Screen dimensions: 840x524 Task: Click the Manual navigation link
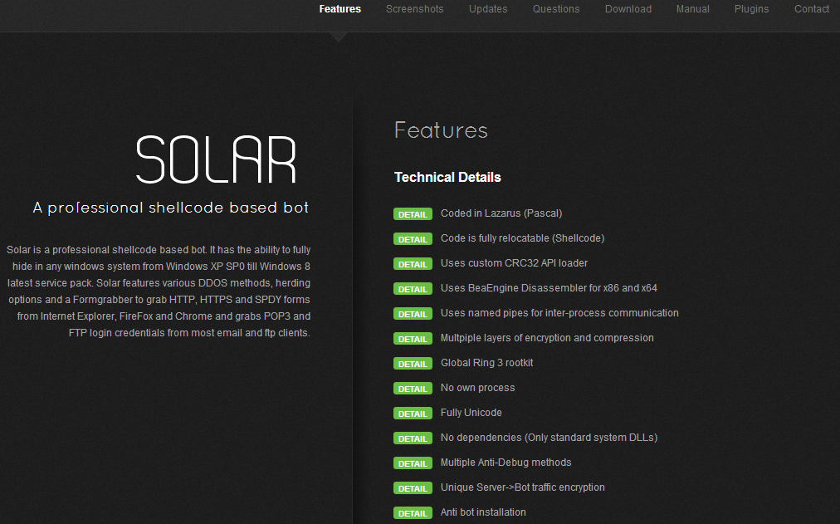point(692,9)
